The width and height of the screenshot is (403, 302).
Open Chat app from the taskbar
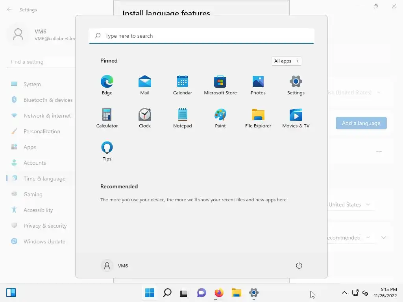(201, 293)
